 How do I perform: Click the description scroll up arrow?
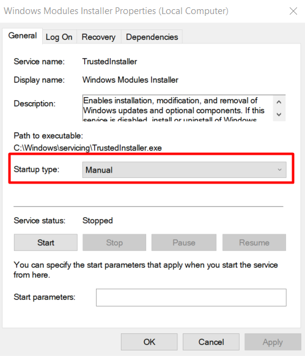(x=279, y=102)
